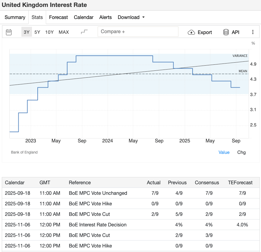
Task: Select the 3Y time range
Action: coord(27,32)
